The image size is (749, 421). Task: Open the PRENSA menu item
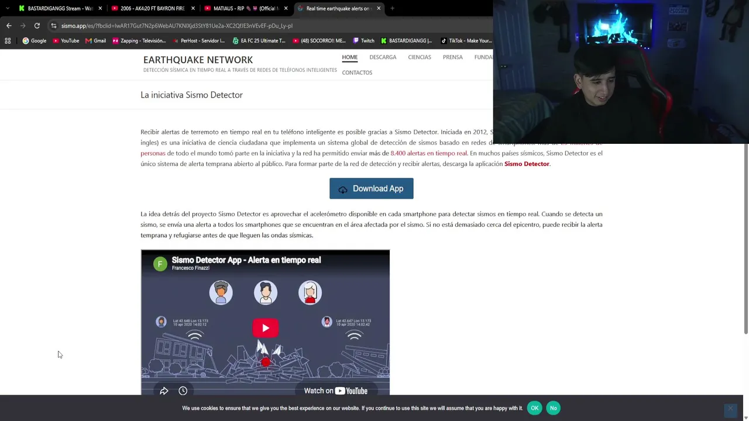[453, 57]
